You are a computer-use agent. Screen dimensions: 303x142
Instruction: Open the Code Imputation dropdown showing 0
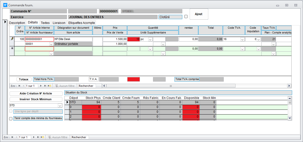point(259,39)
